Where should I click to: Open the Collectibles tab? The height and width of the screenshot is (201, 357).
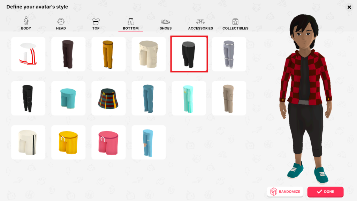[x=235, y=24]
